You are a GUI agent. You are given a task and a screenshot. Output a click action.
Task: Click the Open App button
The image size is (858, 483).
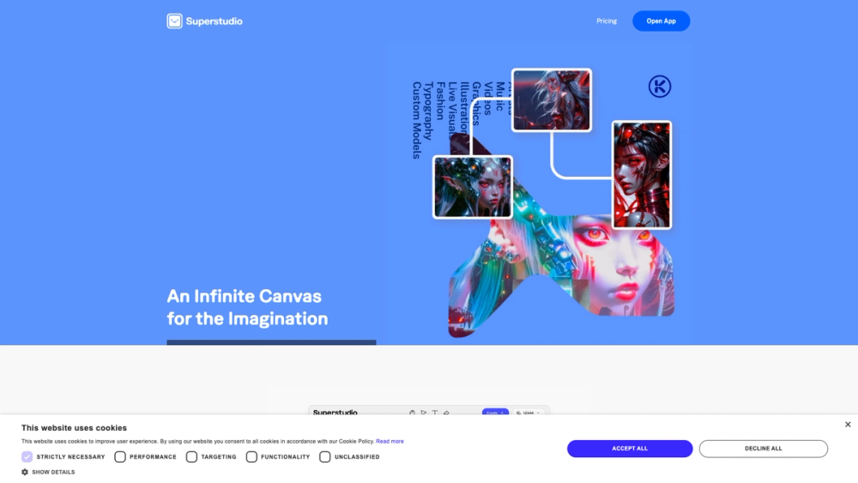pos(661,21)
